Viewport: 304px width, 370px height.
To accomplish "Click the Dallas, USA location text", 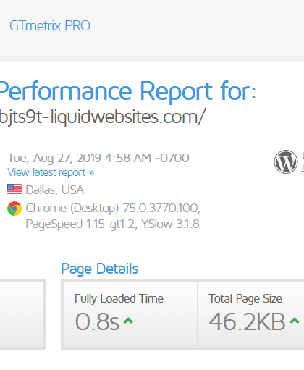I will (x=55, y=190).
